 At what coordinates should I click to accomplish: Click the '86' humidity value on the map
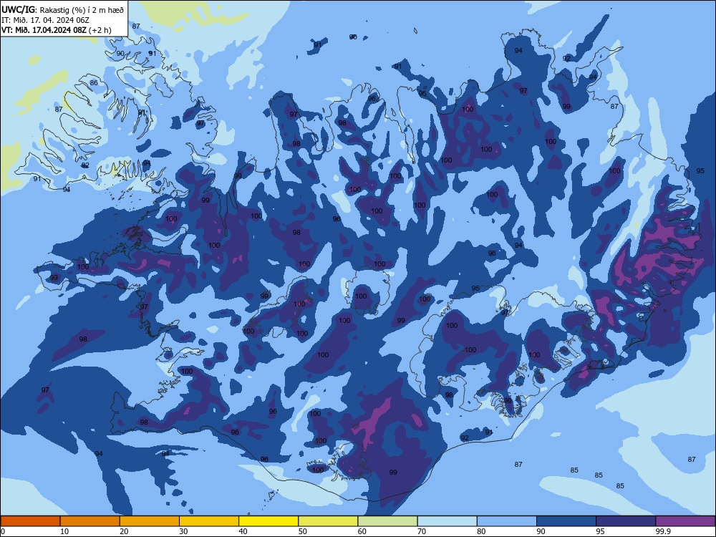pos(94,82)
